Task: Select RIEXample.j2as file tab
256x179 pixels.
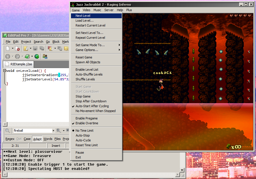Action: tap(19, 64)
